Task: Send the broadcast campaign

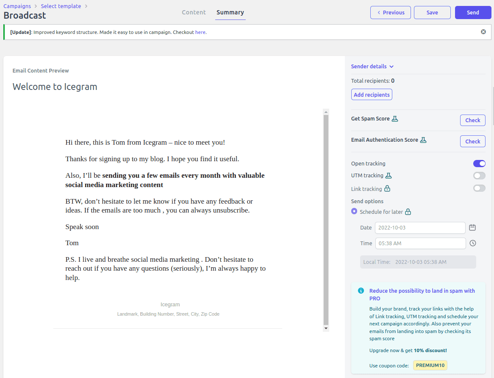Action: click(473, 13)
